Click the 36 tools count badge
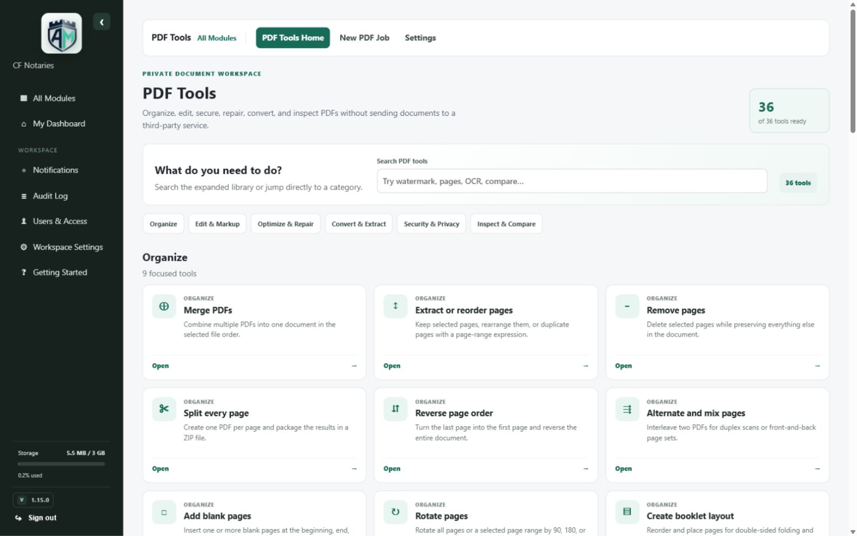The image size is (857, 536). (x=798, y=183)
